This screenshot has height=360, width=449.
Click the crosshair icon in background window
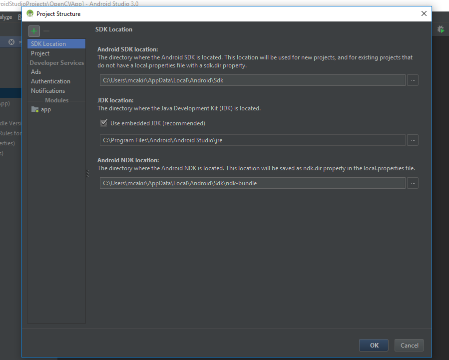(x=11, y=42)
